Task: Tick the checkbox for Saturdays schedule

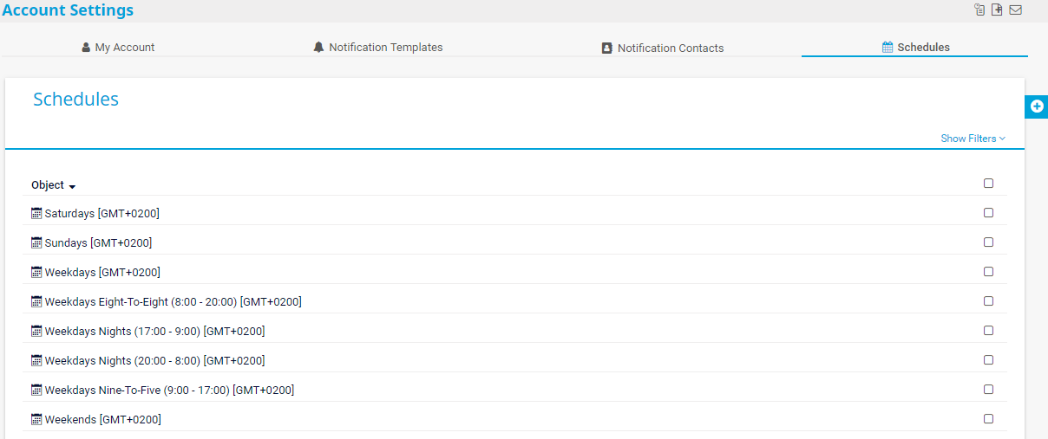Action: pos(988,213)
